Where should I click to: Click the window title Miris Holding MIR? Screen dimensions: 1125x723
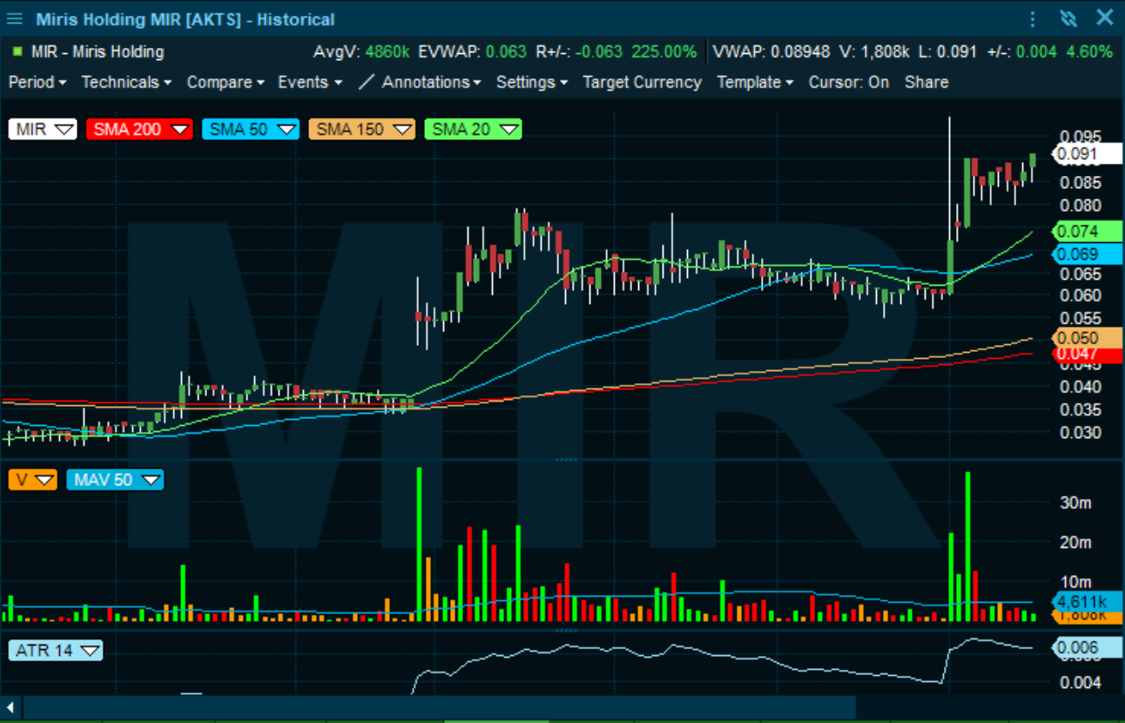click(x=185, y=19)
